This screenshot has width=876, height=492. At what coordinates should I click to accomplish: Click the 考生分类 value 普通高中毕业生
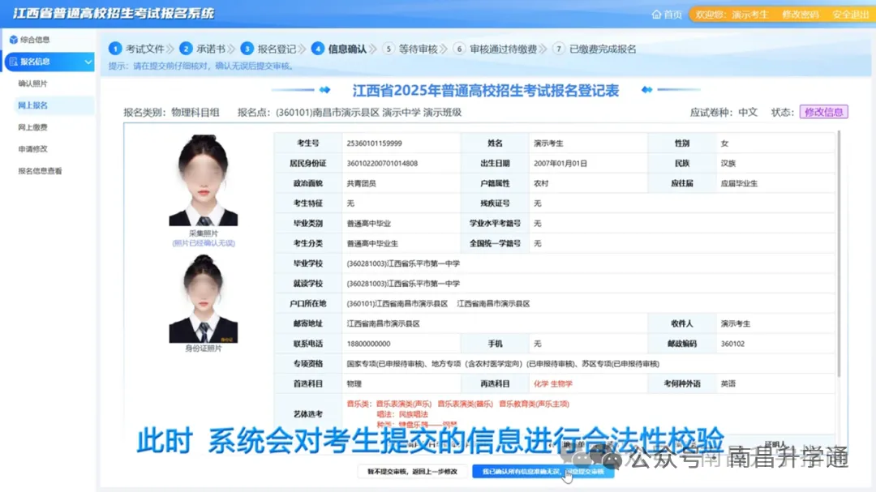coord(372,243)
